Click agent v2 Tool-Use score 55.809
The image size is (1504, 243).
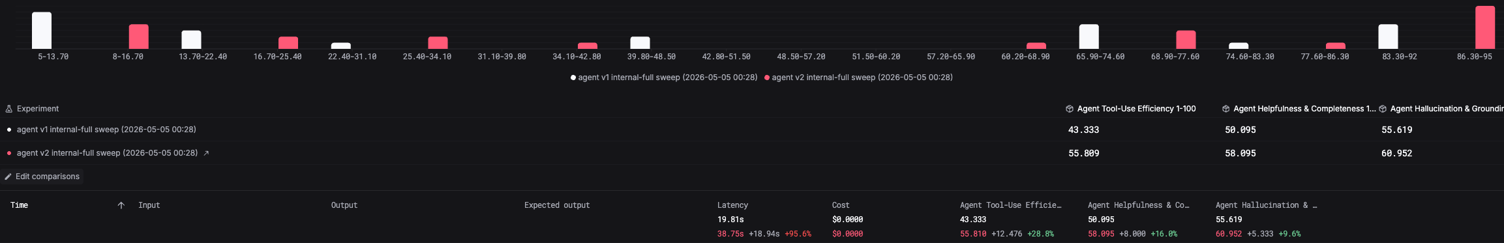point(1083,153)
